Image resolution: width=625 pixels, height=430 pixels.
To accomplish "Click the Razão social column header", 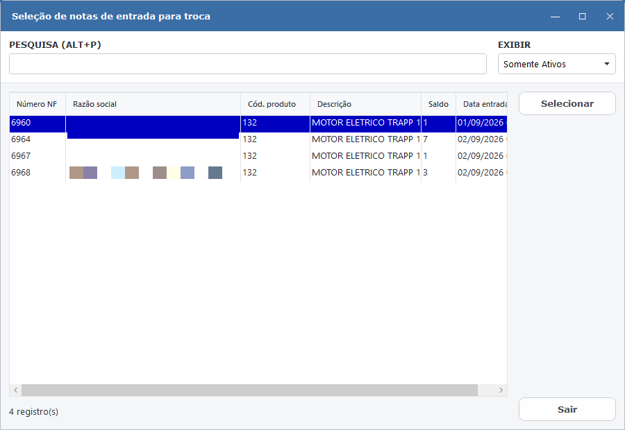I will pyautogui.click(x=153, y=104).
